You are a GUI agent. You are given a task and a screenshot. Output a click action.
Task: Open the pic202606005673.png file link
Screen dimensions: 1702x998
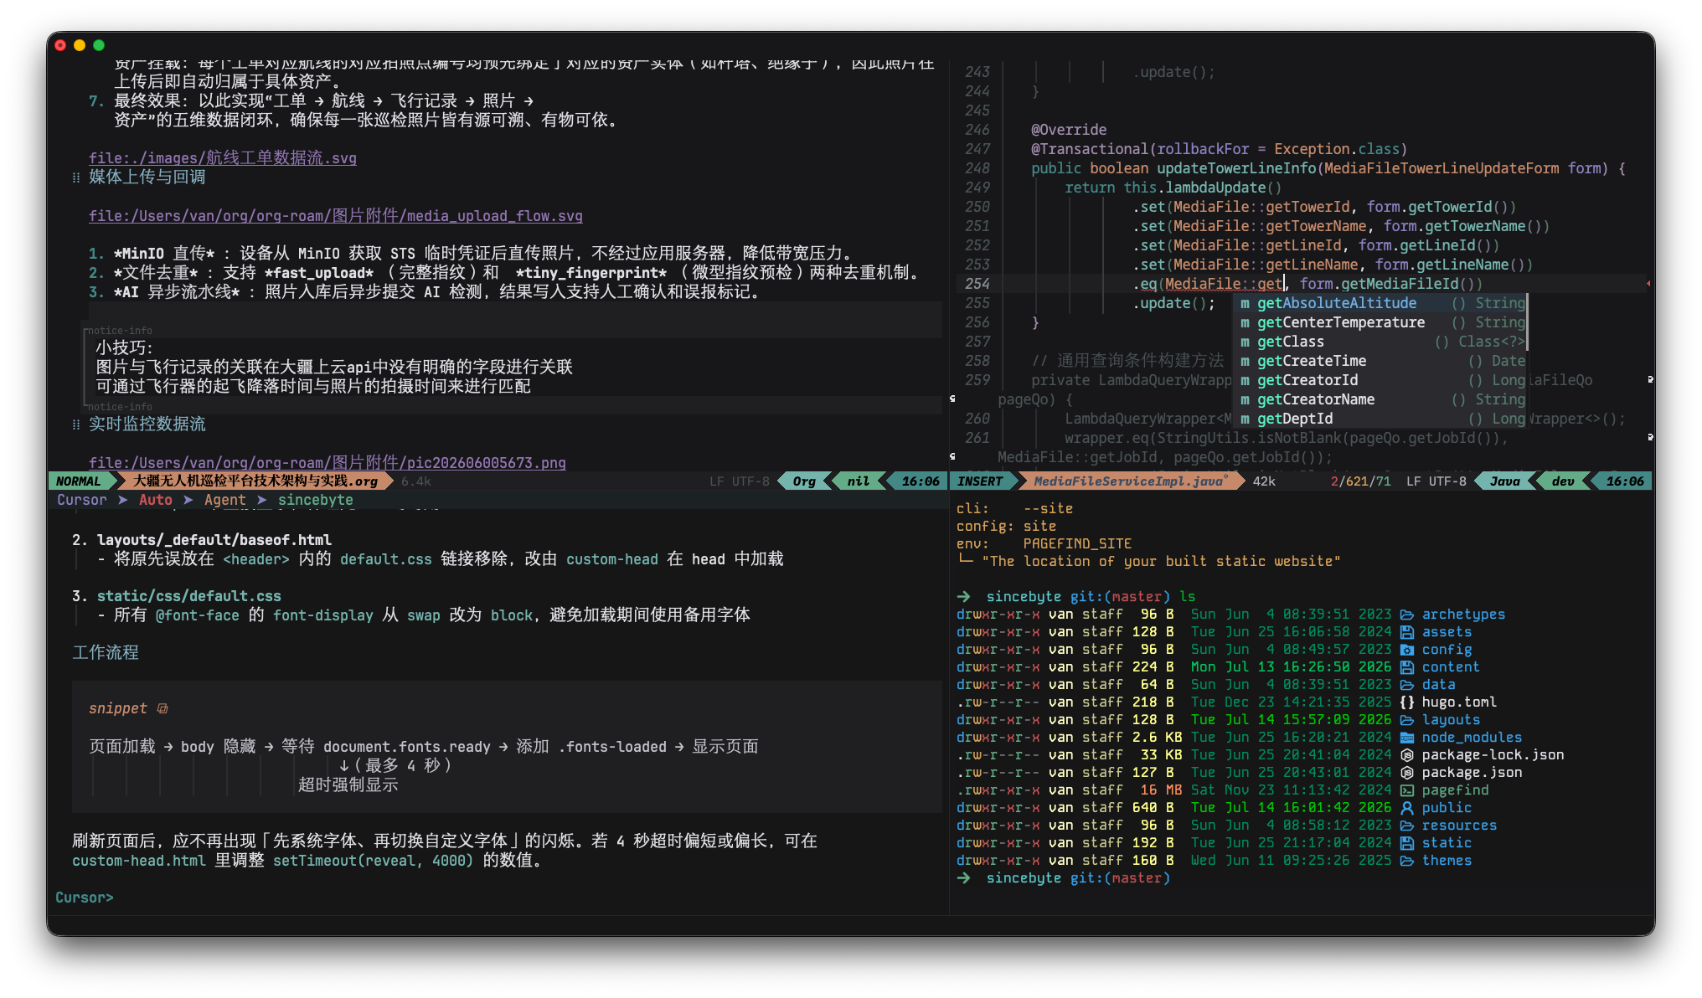(328, 462)
